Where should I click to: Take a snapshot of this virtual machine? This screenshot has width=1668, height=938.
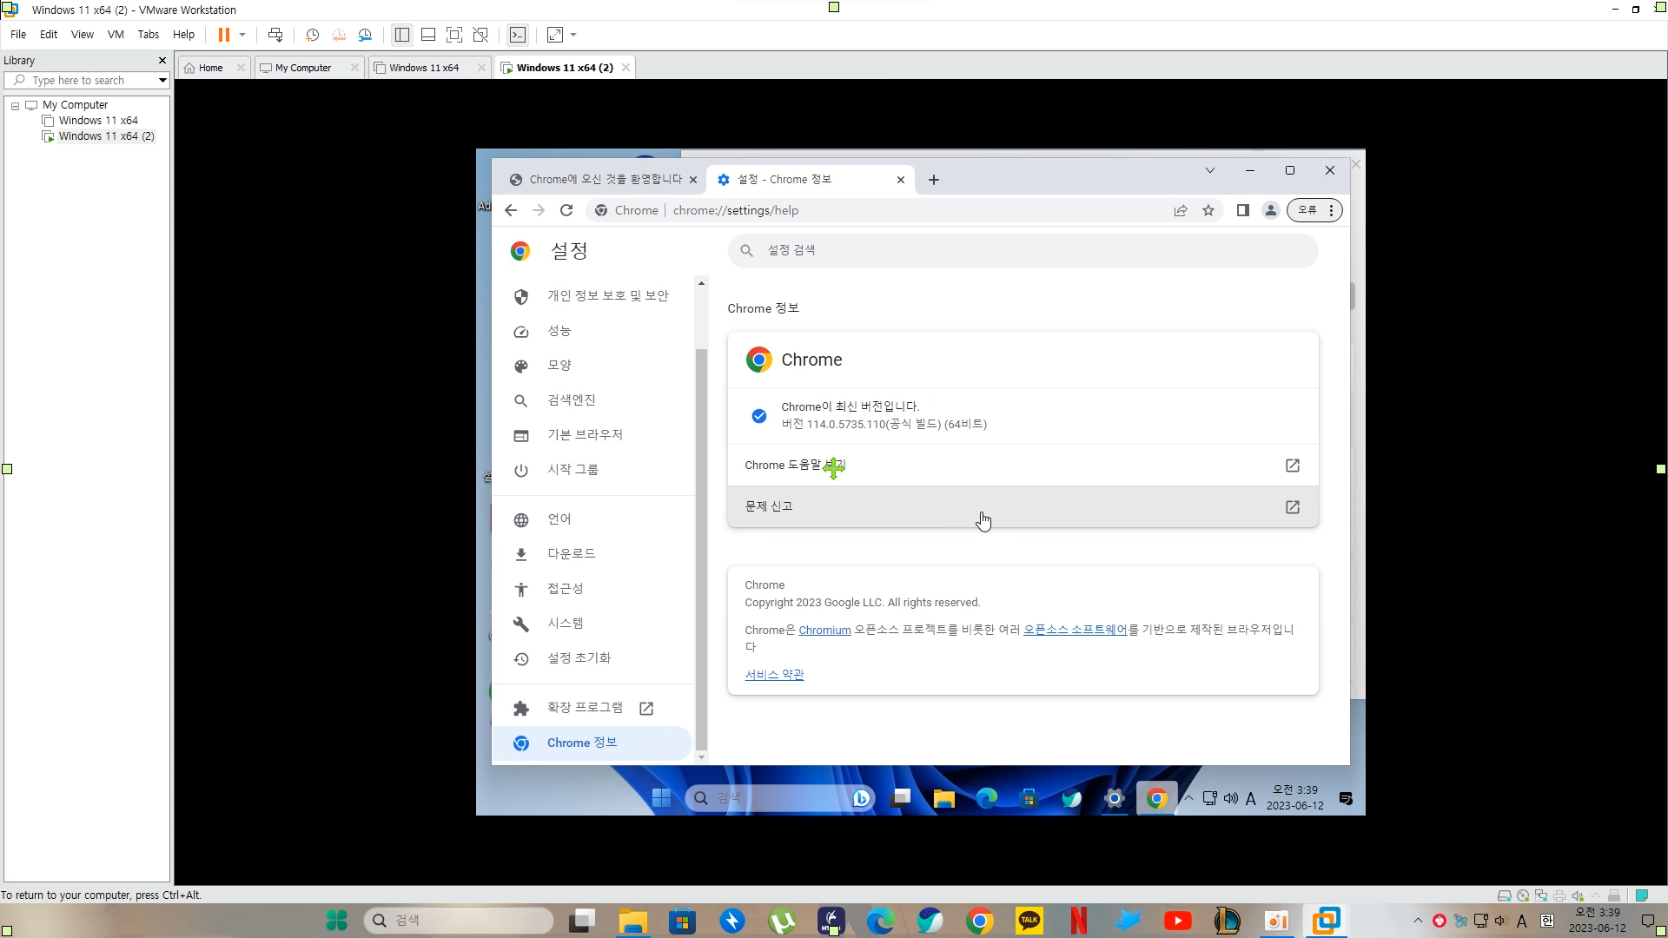313,35
